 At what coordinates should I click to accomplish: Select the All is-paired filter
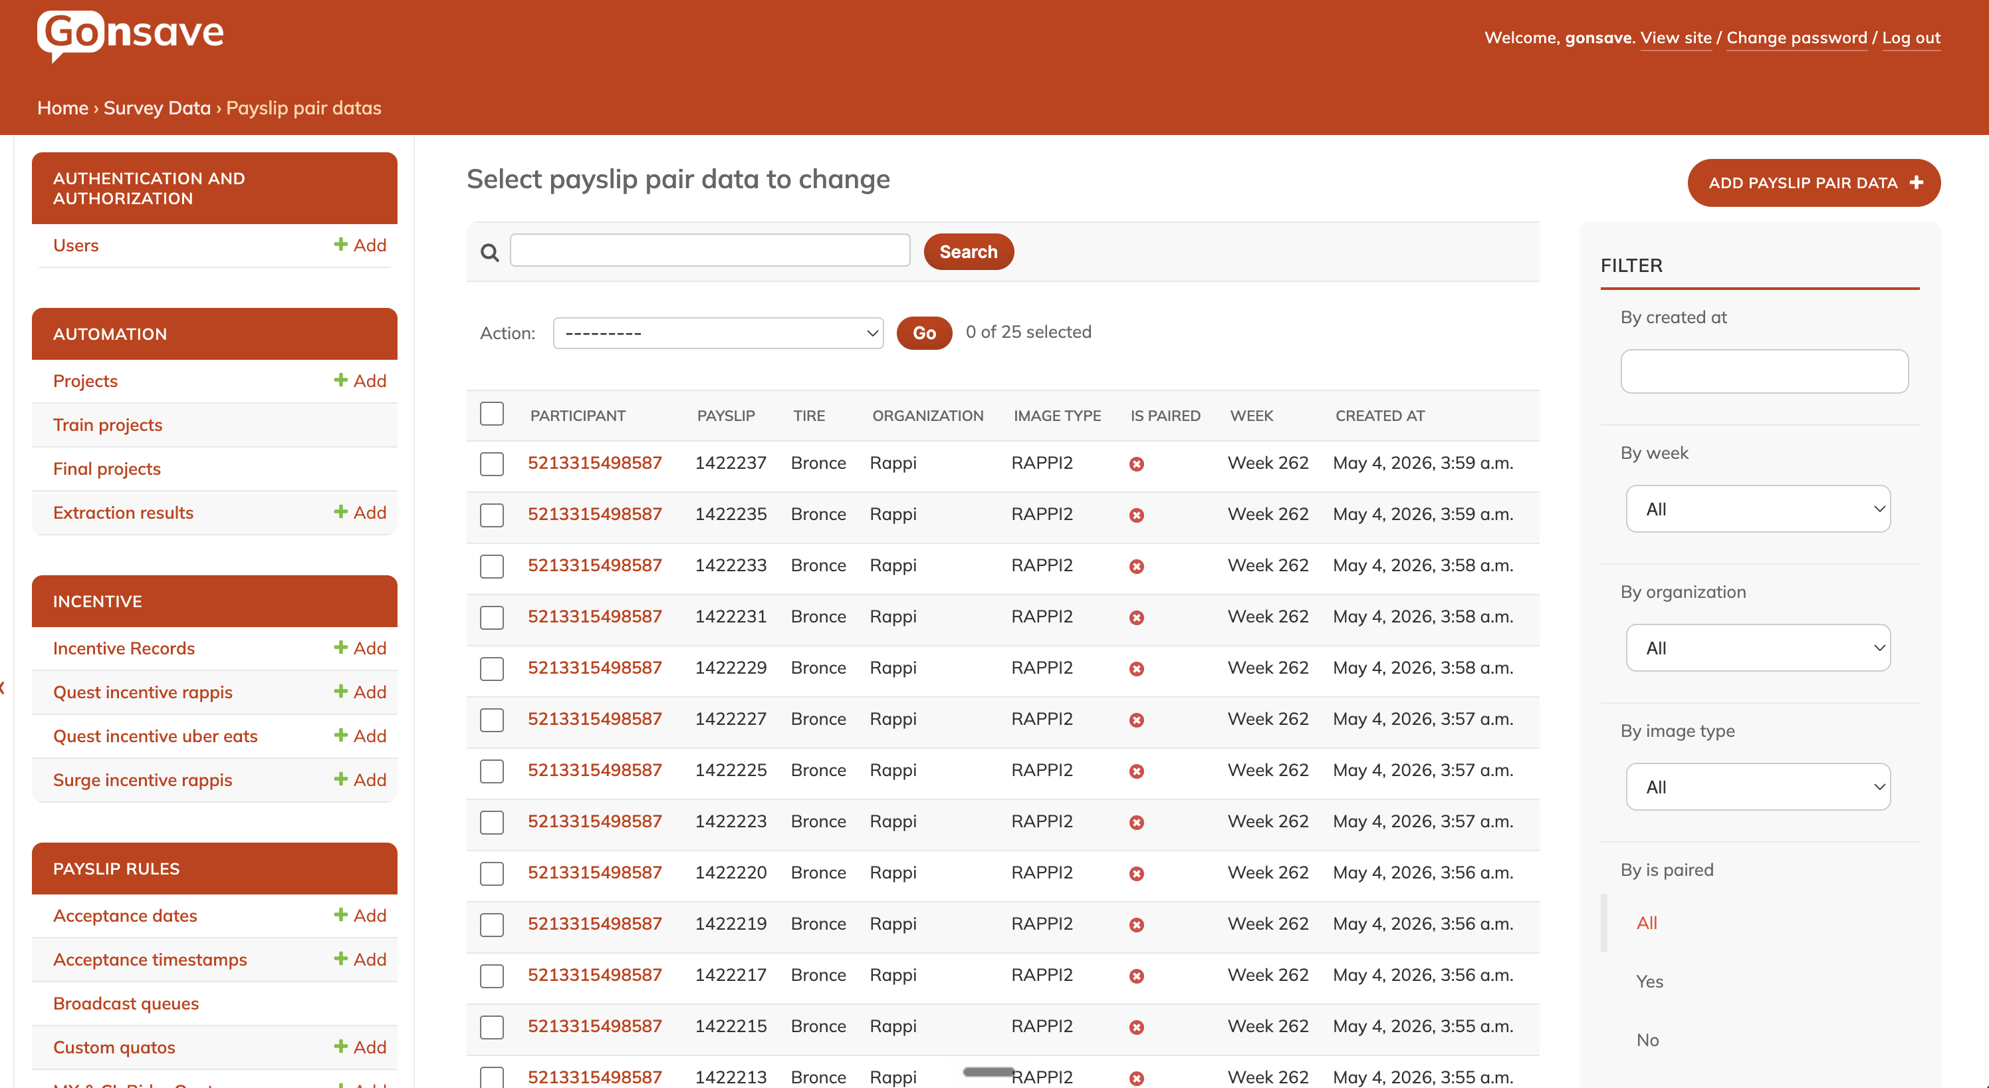pyautogui.click(x=1646, y=923)
